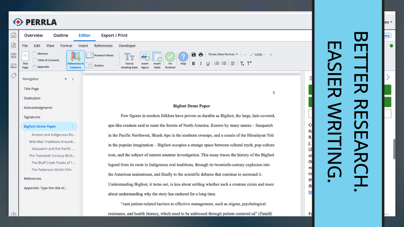Open the References menu
Screen dimensions: 404x227
coord(104,45)
